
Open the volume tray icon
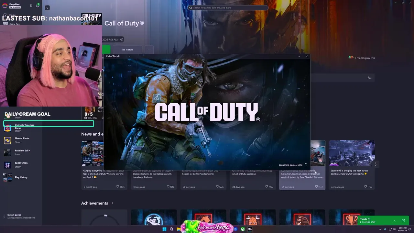394,229
